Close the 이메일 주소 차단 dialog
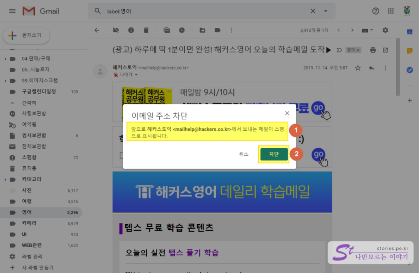 point(287,113)
